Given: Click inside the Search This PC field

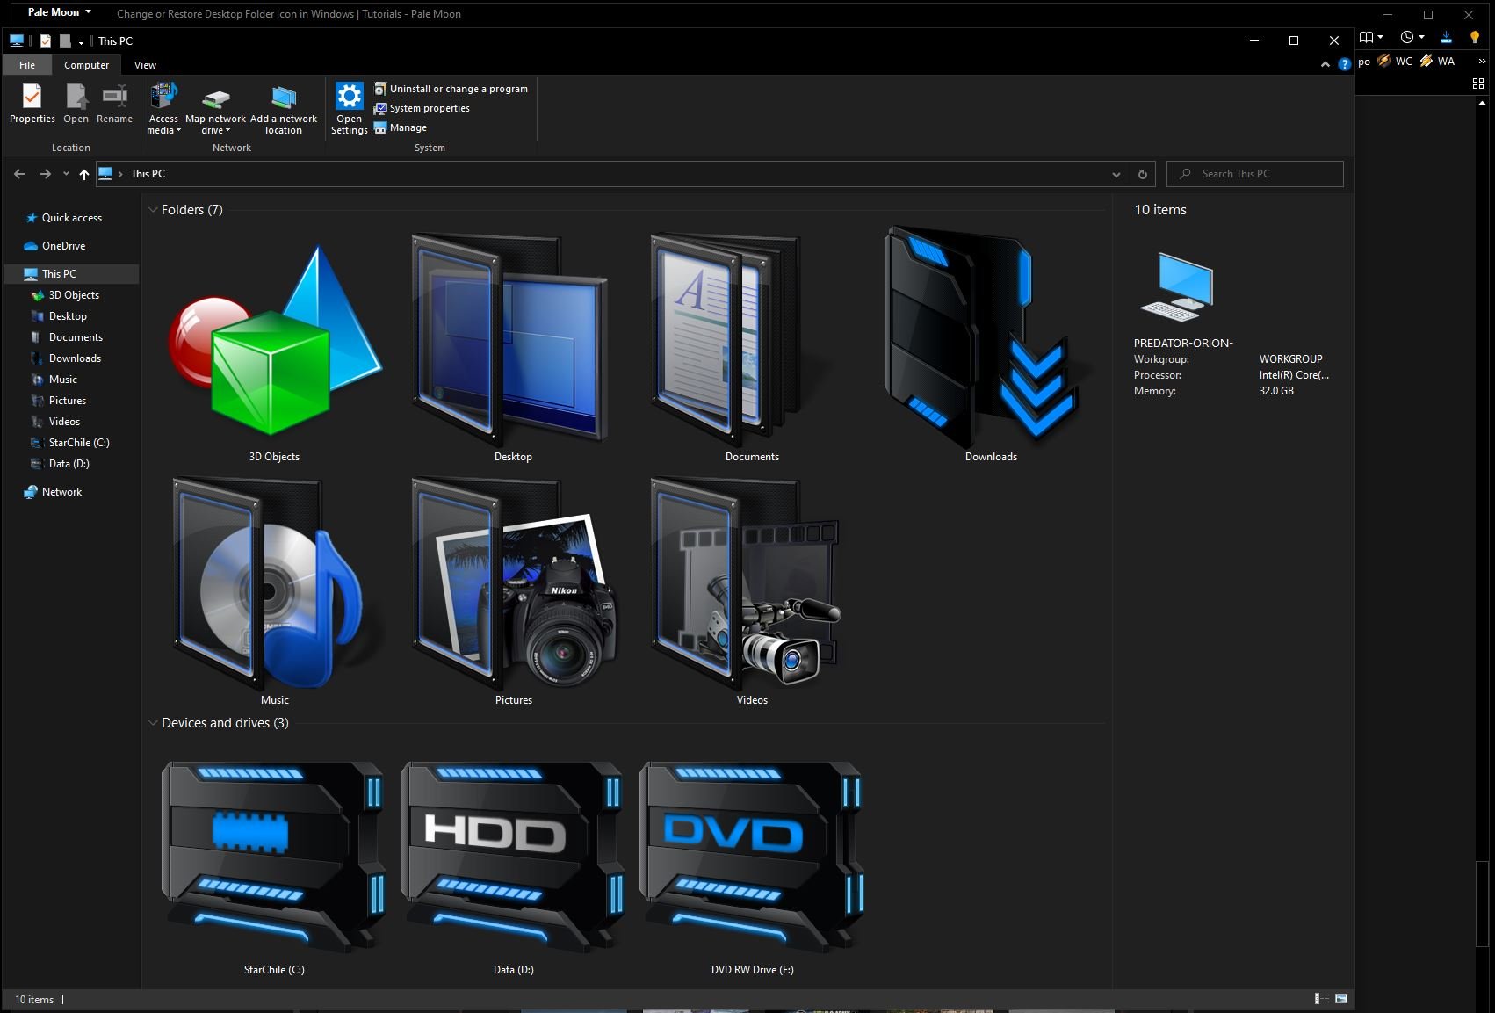Looking at the screenshot, I should click(x=1254, y=173).
